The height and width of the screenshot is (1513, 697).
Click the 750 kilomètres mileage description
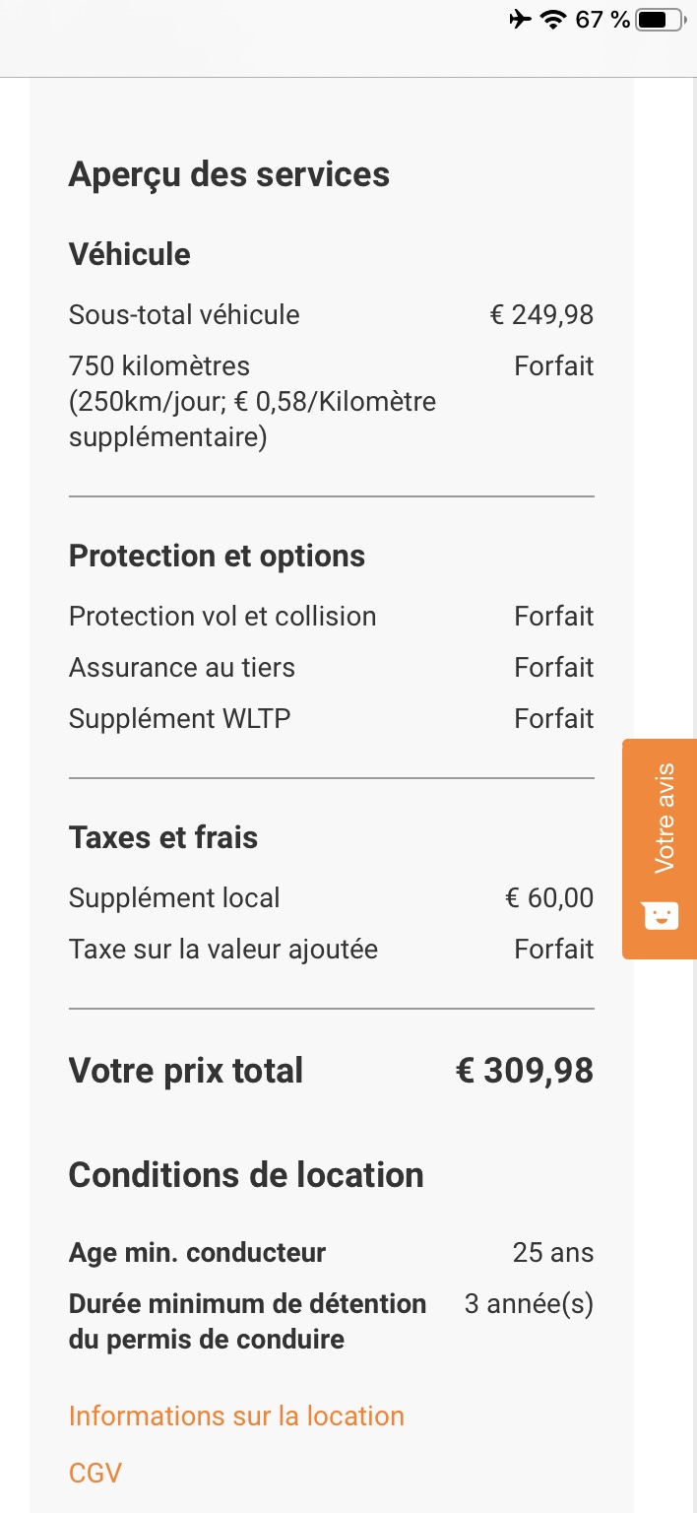tap(252, 401)
